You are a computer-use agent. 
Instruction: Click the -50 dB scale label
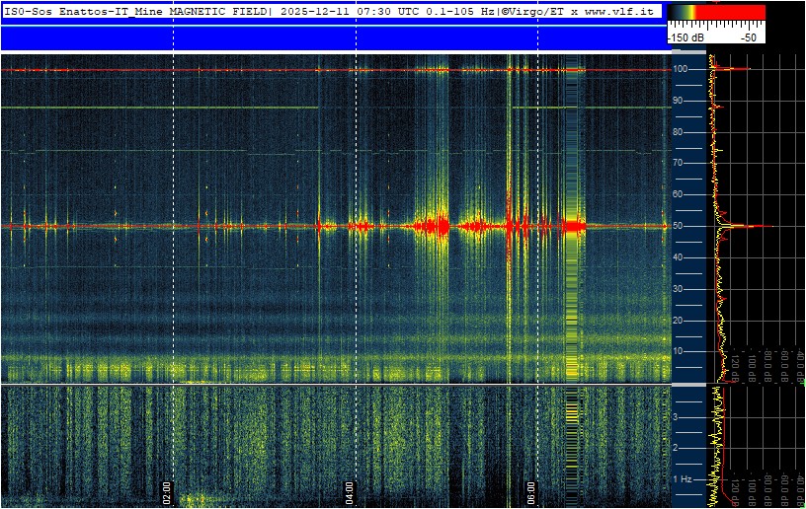pyautogui.click(x=748, y=37)
